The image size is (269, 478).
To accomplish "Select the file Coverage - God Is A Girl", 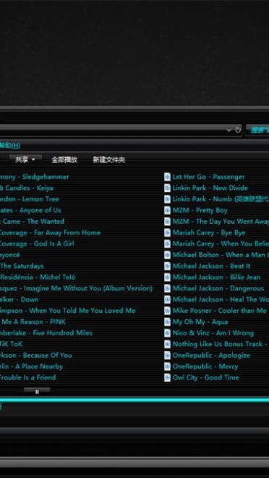I will [x=37, y=243].
